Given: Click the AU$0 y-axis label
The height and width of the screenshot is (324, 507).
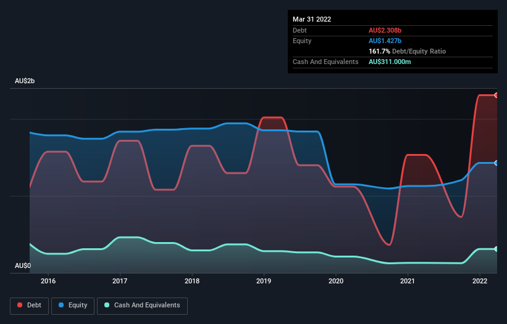Looking at the screenshot, I should (x=23, y=265).
